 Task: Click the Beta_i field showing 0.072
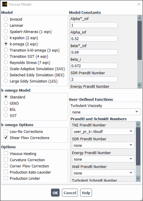click(x=94, y=66)
